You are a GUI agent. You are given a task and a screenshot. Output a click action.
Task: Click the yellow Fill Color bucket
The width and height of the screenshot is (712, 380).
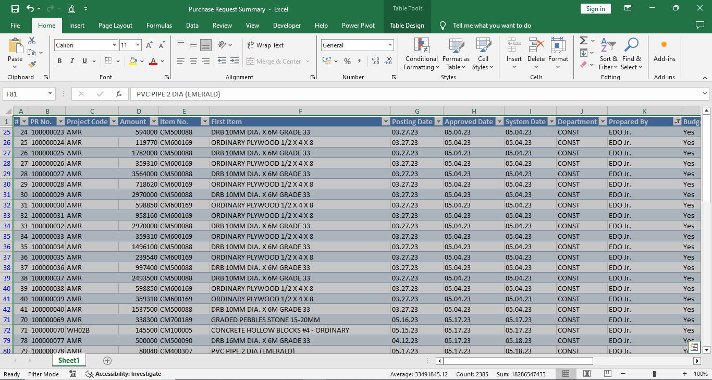(x=133, y=61)
